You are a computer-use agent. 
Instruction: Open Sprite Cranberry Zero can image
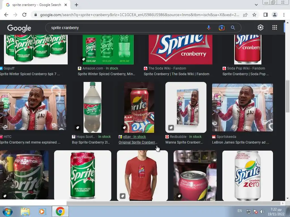tap(248, 175)
